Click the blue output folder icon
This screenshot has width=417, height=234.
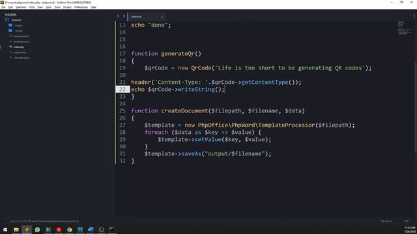10,25
